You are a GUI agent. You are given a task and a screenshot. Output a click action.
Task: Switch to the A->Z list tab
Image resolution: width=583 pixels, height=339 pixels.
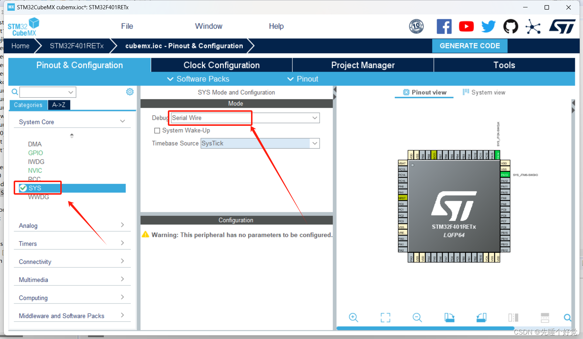pos(59,105)
